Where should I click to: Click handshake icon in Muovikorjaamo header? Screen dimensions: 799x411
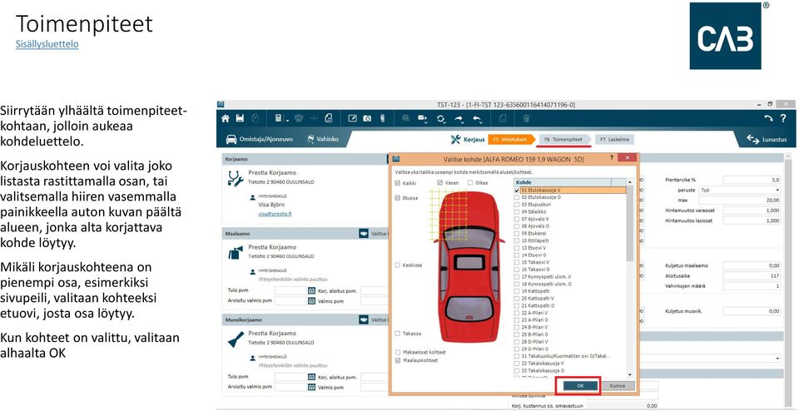[x=364, y=319]
